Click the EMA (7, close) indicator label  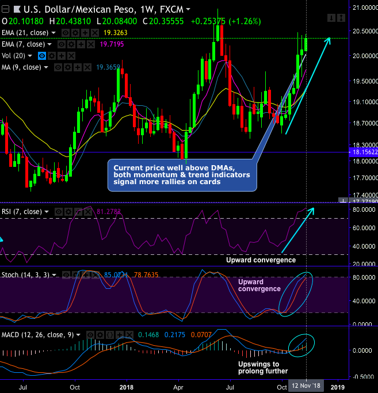tap(23, 44)
